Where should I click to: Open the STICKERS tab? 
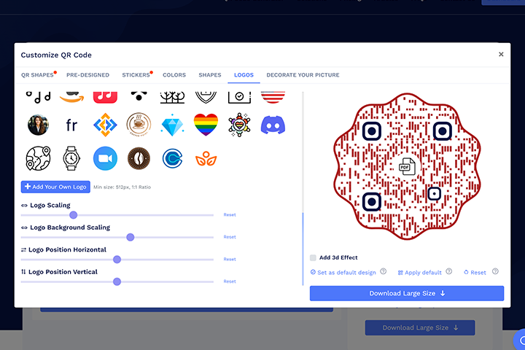point(136,75)
